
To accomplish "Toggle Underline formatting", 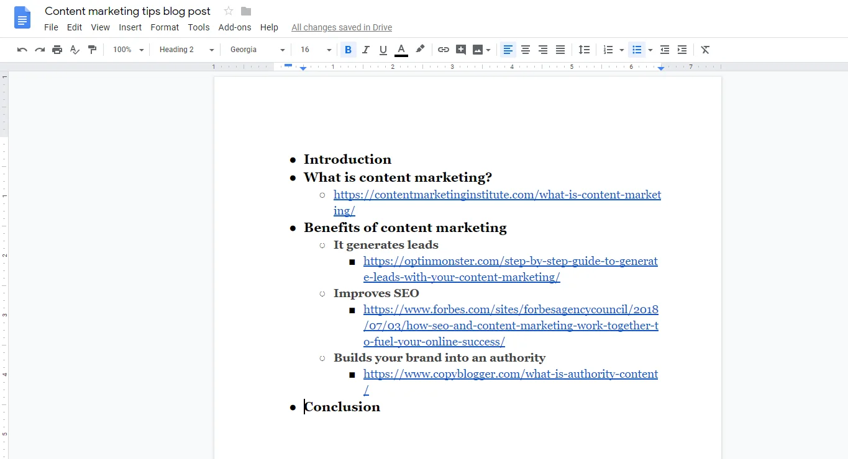I will click(383, 50).
